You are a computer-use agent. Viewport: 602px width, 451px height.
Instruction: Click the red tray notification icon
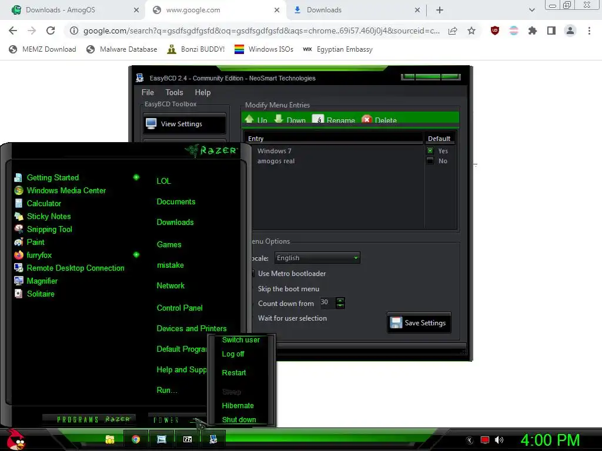(x=485, y=440)
